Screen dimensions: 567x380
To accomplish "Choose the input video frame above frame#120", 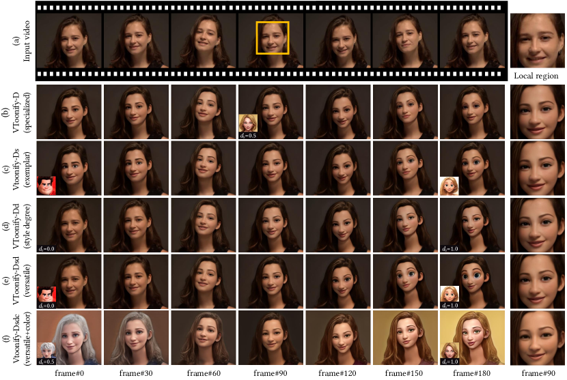I will click(337, 40).
